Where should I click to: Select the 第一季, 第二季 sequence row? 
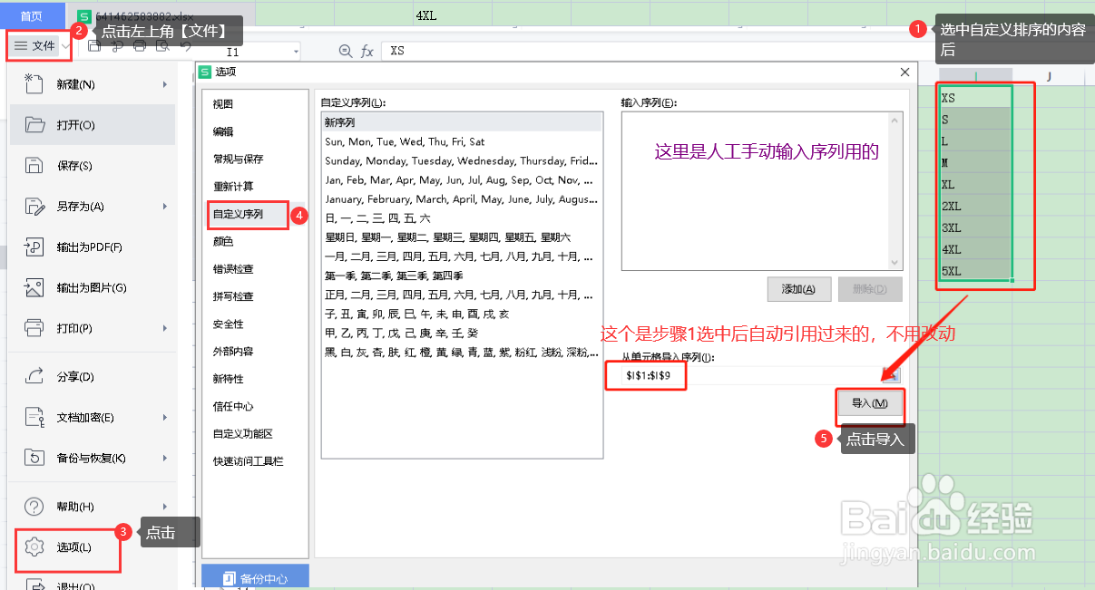pyautogui.click(x=461, y=276)
